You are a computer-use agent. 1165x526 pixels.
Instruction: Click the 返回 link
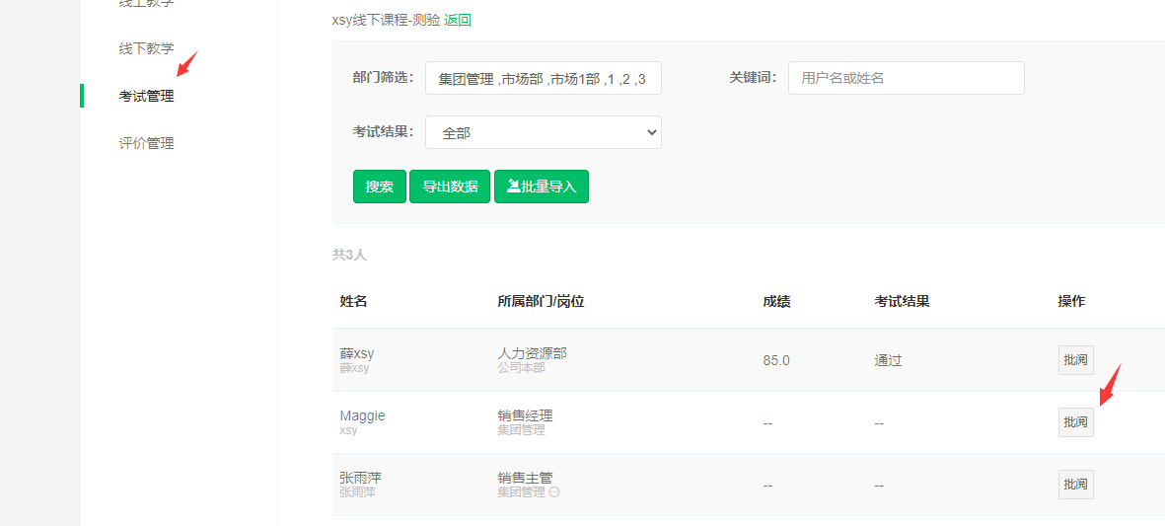coord(458,20)
